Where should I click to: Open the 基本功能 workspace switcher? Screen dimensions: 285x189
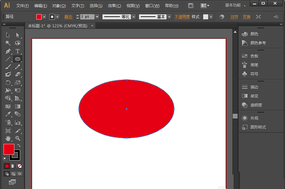click(x=233, y=5)
